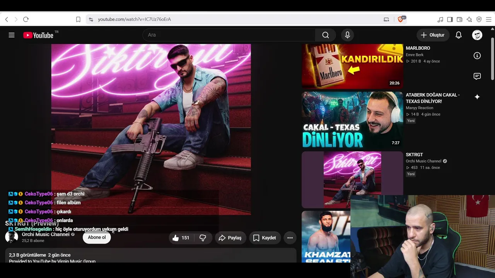Start voice search with the microphone icon
Image resolution: width=495 pixels, height=278 pixels.
[347, 35]
